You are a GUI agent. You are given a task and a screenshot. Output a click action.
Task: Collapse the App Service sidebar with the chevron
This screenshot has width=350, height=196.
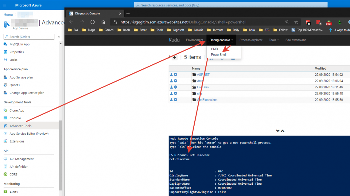[59, 37]
